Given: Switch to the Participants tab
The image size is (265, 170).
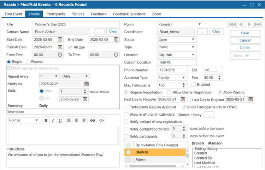Looking at the screenshot, I should point(55,14).
